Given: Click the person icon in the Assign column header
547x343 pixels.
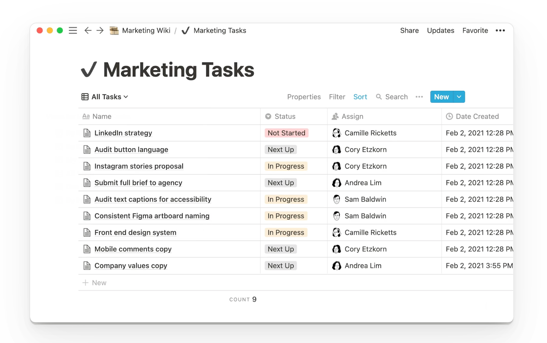Looking at the screenshot, I should [336, 116].
